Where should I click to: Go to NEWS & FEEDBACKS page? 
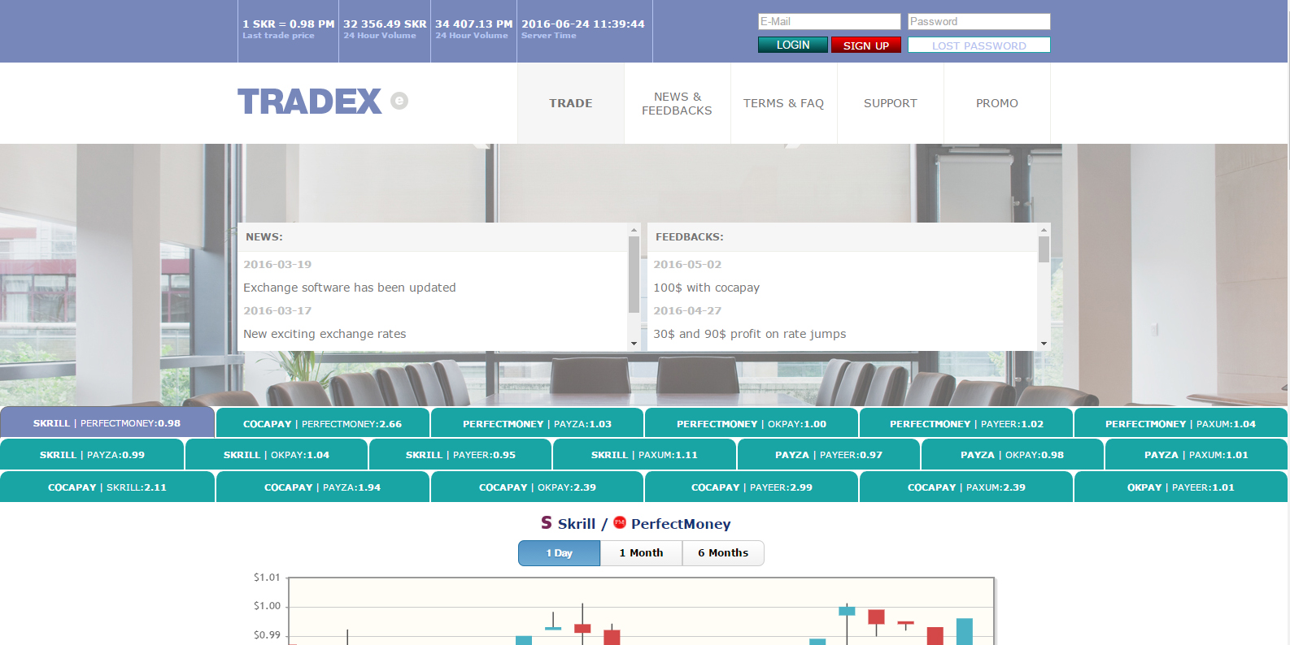[x=677, y=103]
